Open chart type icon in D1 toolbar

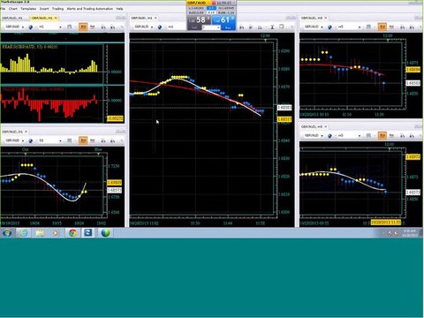click(70, 140)
